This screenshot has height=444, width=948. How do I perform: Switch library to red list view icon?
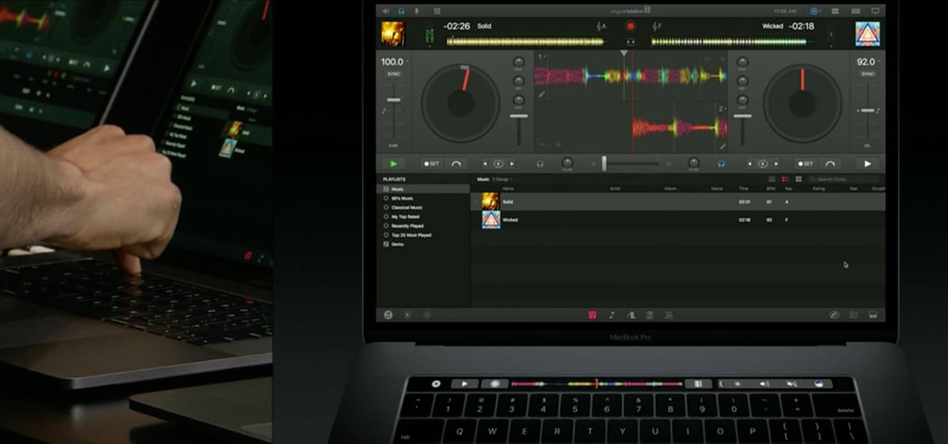pos(785,179)
